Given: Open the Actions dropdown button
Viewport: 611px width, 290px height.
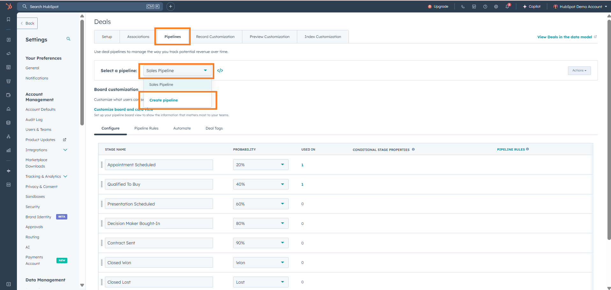Looking at the screenshot, I should point(579,71).
